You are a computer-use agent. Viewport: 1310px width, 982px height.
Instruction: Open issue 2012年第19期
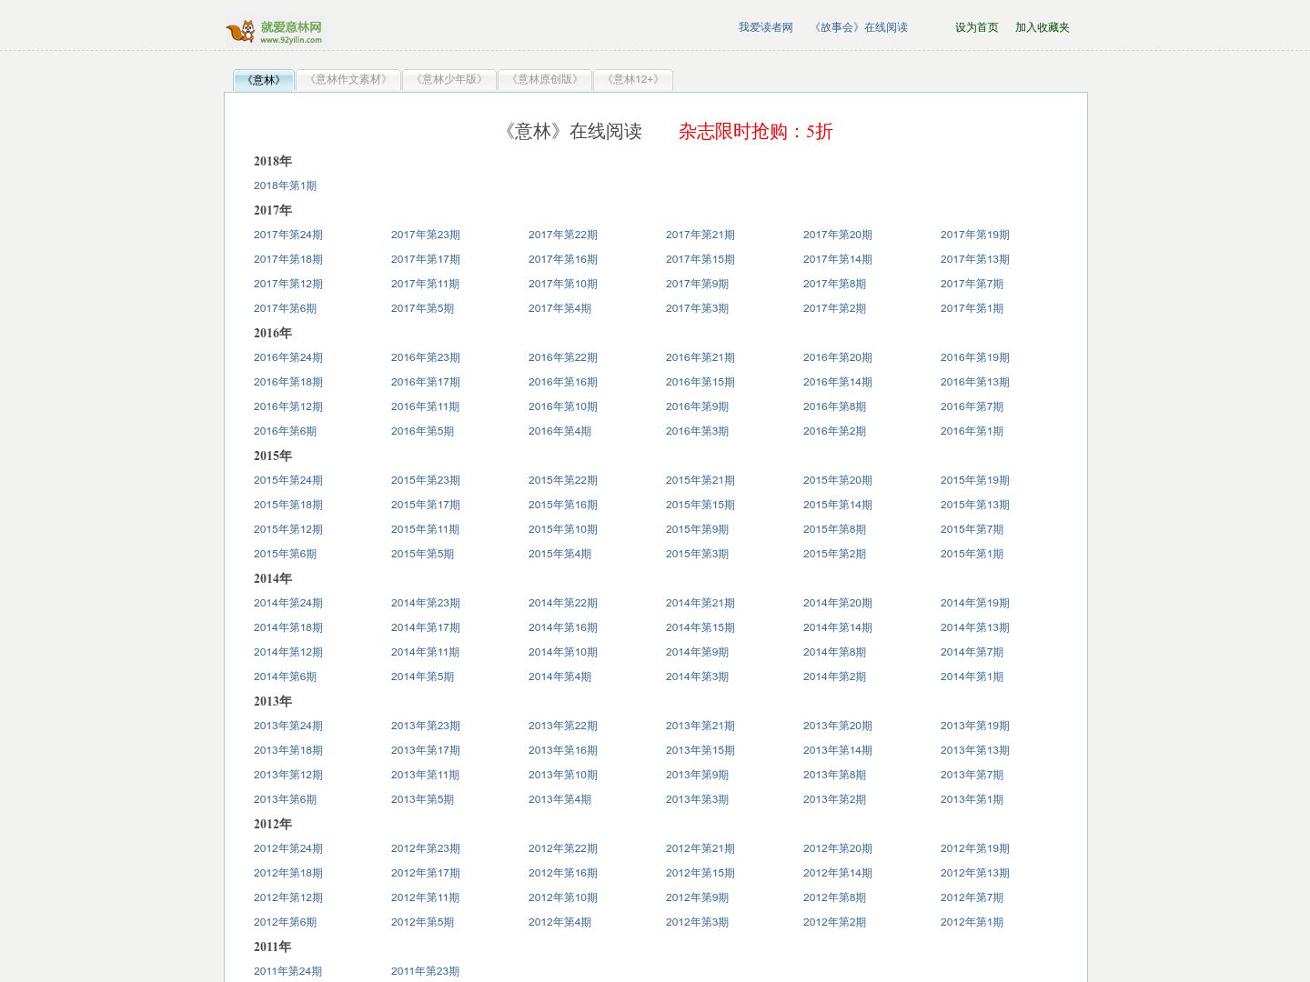(x=974, y=848)
